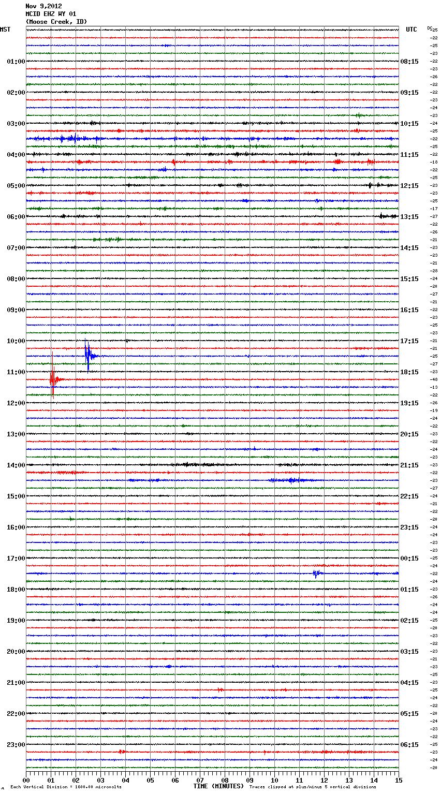Select the 05:00 MST row label
Viewport: 440px width, 794px height.
(x=16, y=186)
